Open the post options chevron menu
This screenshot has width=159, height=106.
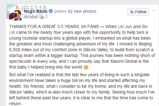coord(153,11)
